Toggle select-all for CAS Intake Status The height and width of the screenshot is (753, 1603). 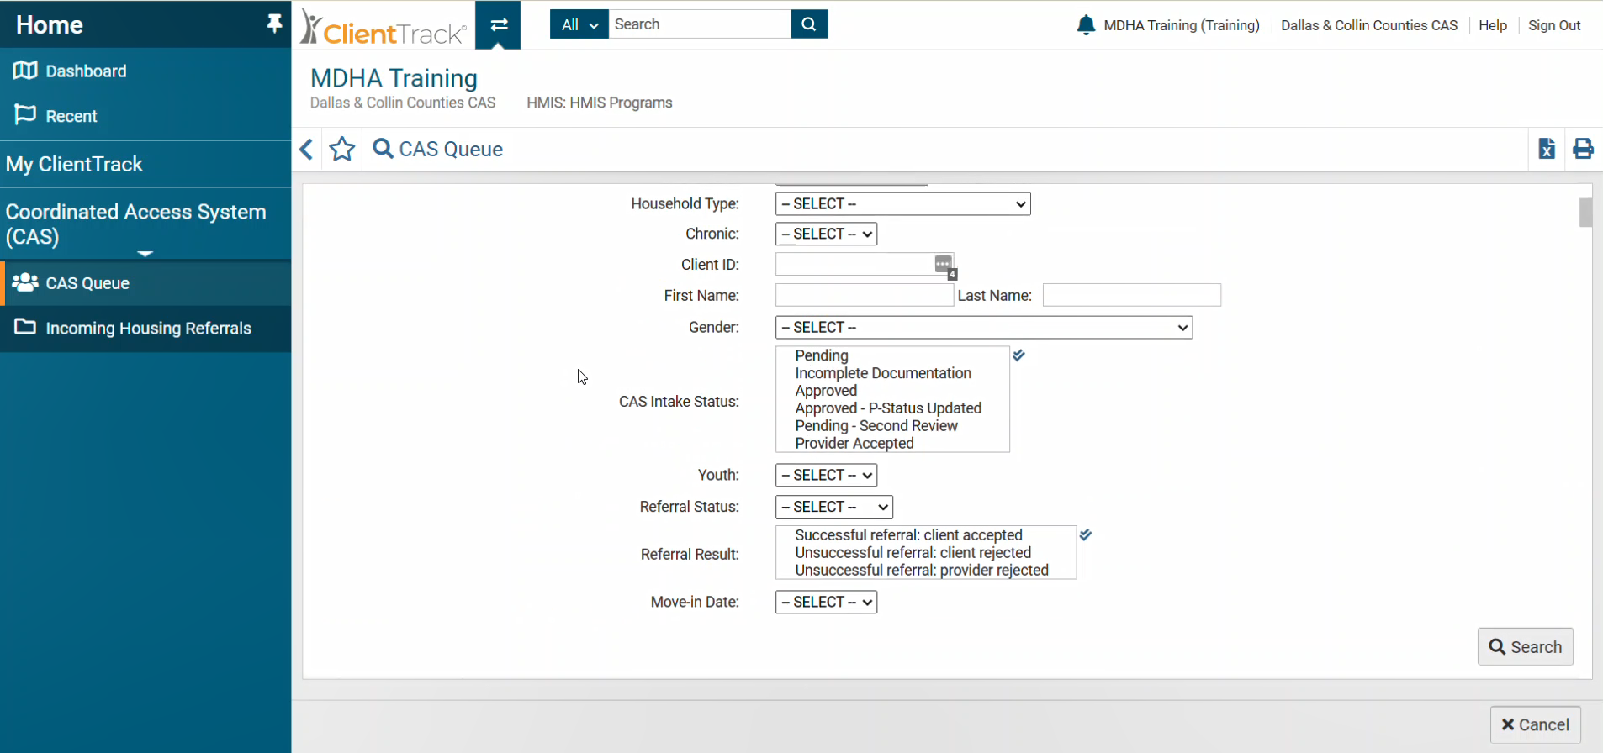point(1018,355)
